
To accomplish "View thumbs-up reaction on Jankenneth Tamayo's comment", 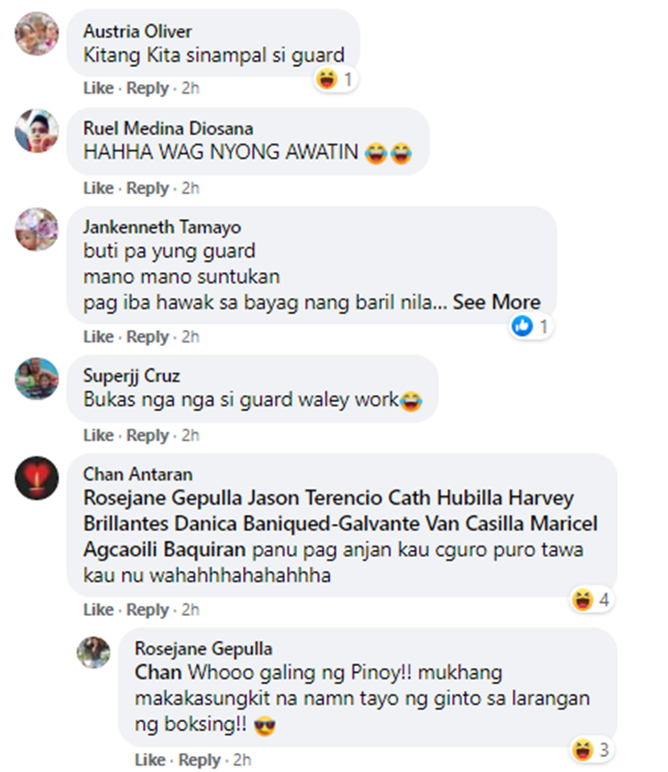I will tap(531, 326).
